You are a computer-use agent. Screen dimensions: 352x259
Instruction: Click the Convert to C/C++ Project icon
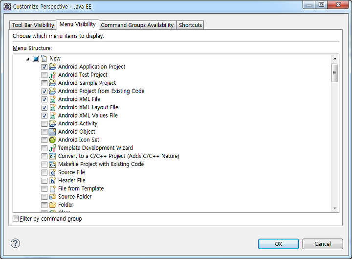point(52,156)
